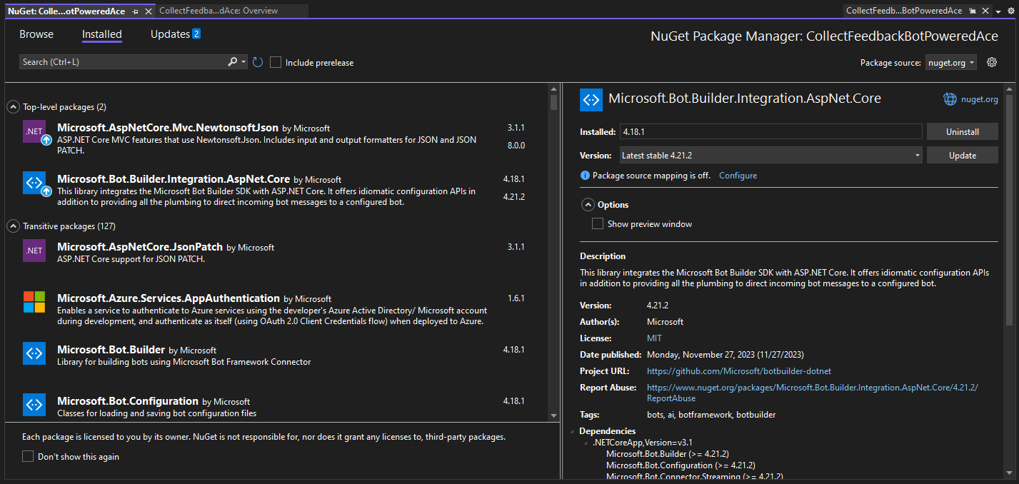Open the NuGet settings gear icon
The height and width of the screenshot is (484, 1019).
[991, 62]
